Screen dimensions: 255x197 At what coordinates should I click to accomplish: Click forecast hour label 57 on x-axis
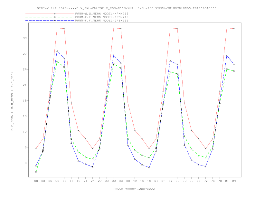click(170, 181)
